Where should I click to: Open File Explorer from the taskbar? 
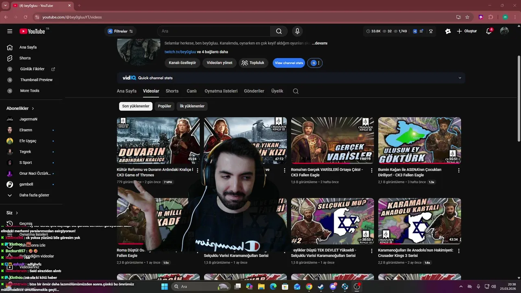tap(261, 286)
